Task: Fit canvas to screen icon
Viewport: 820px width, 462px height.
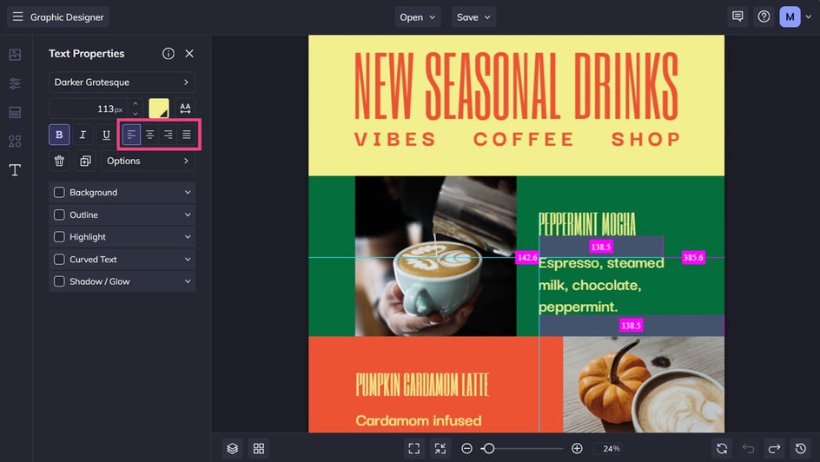Action: click(x=413, y=448)
